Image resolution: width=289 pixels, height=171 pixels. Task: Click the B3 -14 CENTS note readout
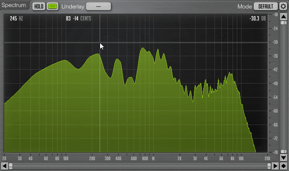coord(78,19)
